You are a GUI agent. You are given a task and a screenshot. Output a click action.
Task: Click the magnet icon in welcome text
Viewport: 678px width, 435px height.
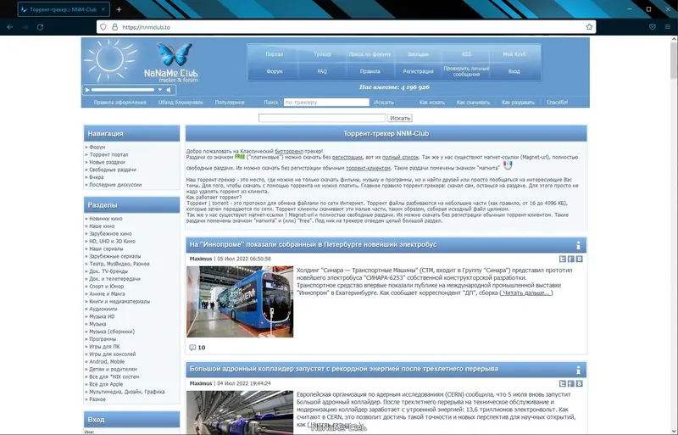508,166
